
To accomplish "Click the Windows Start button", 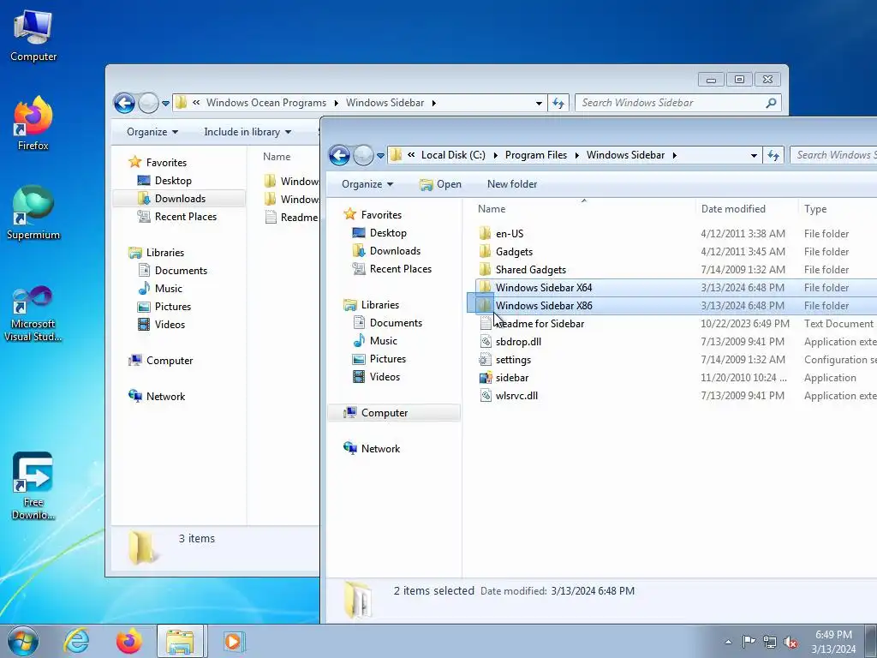I will tap(23, 641).
